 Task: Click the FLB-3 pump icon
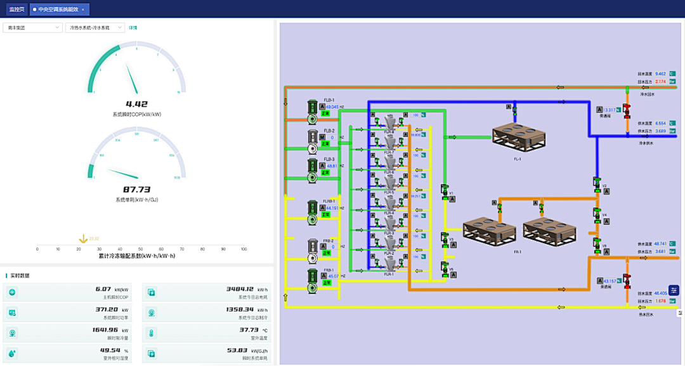(312, 170)
